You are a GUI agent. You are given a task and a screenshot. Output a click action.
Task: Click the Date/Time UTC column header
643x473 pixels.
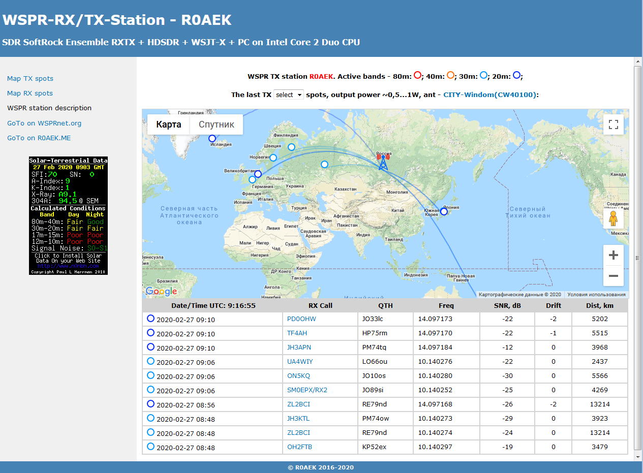[213, 305]
